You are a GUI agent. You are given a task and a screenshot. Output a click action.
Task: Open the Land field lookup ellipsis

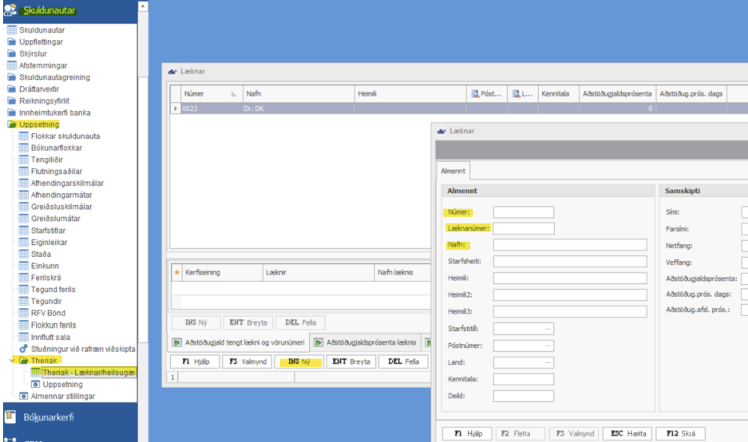pos(548,362)
